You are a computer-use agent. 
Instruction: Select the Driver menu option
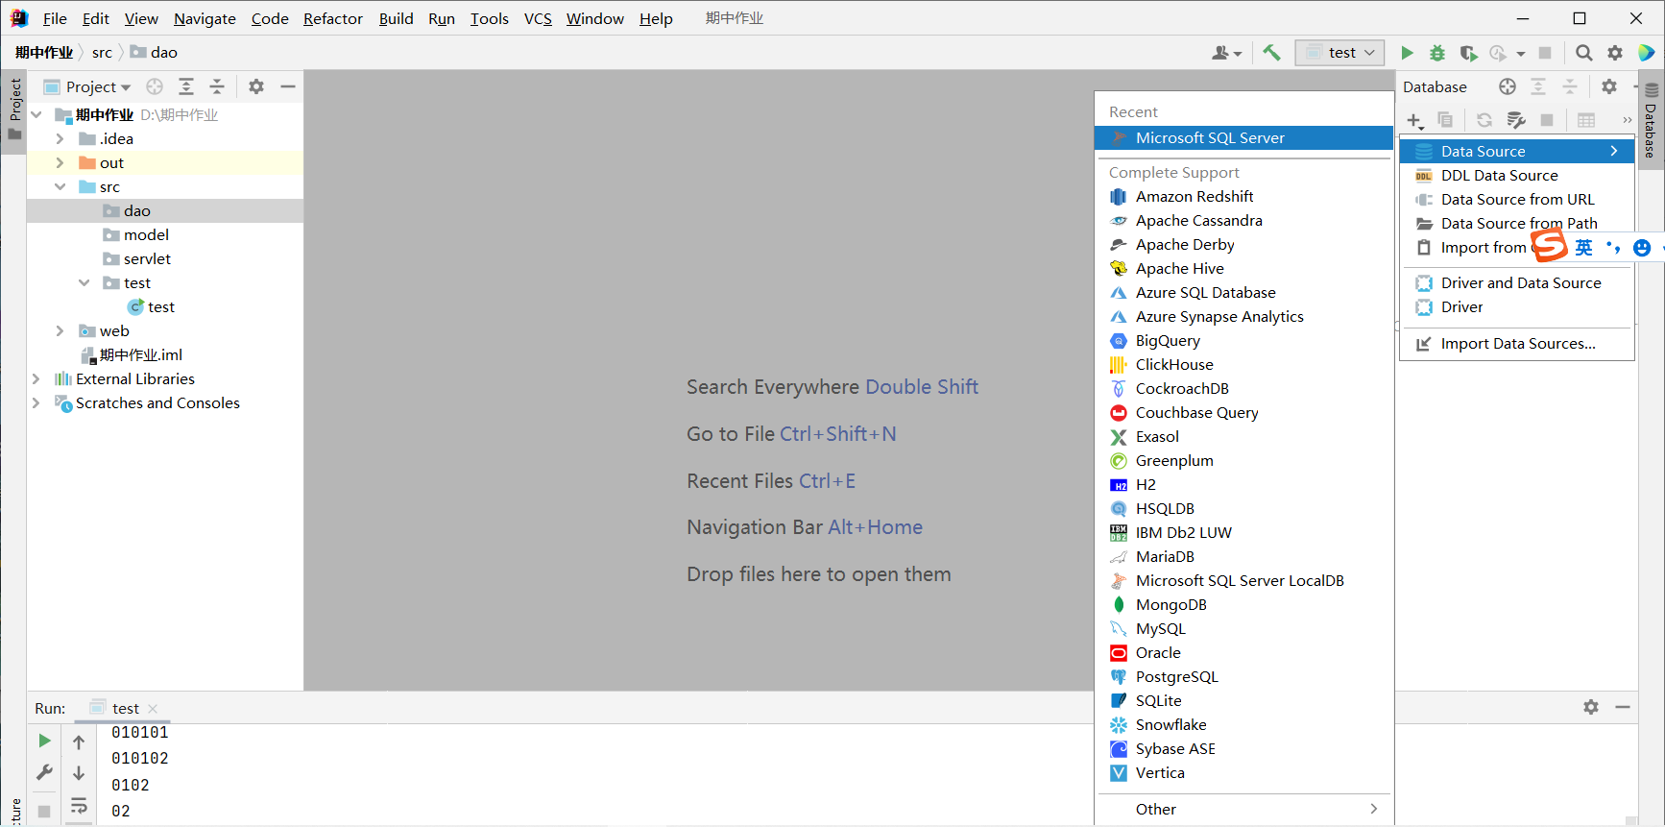(1517, 306)
